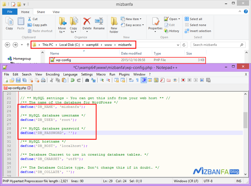Open the File tab in Explorer
Image resolution: width=251 pixels, height=186 pixels.
10,12
